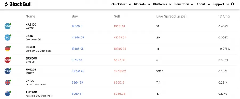Click GER30 sell price 18886.85
The width and height of the screenshot is (240, 99).
[120, 49]
